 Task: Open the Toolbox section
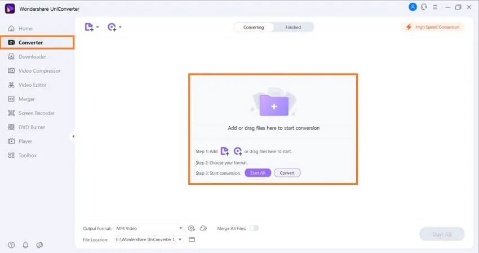pyautogui.click(x=23, y=155)
